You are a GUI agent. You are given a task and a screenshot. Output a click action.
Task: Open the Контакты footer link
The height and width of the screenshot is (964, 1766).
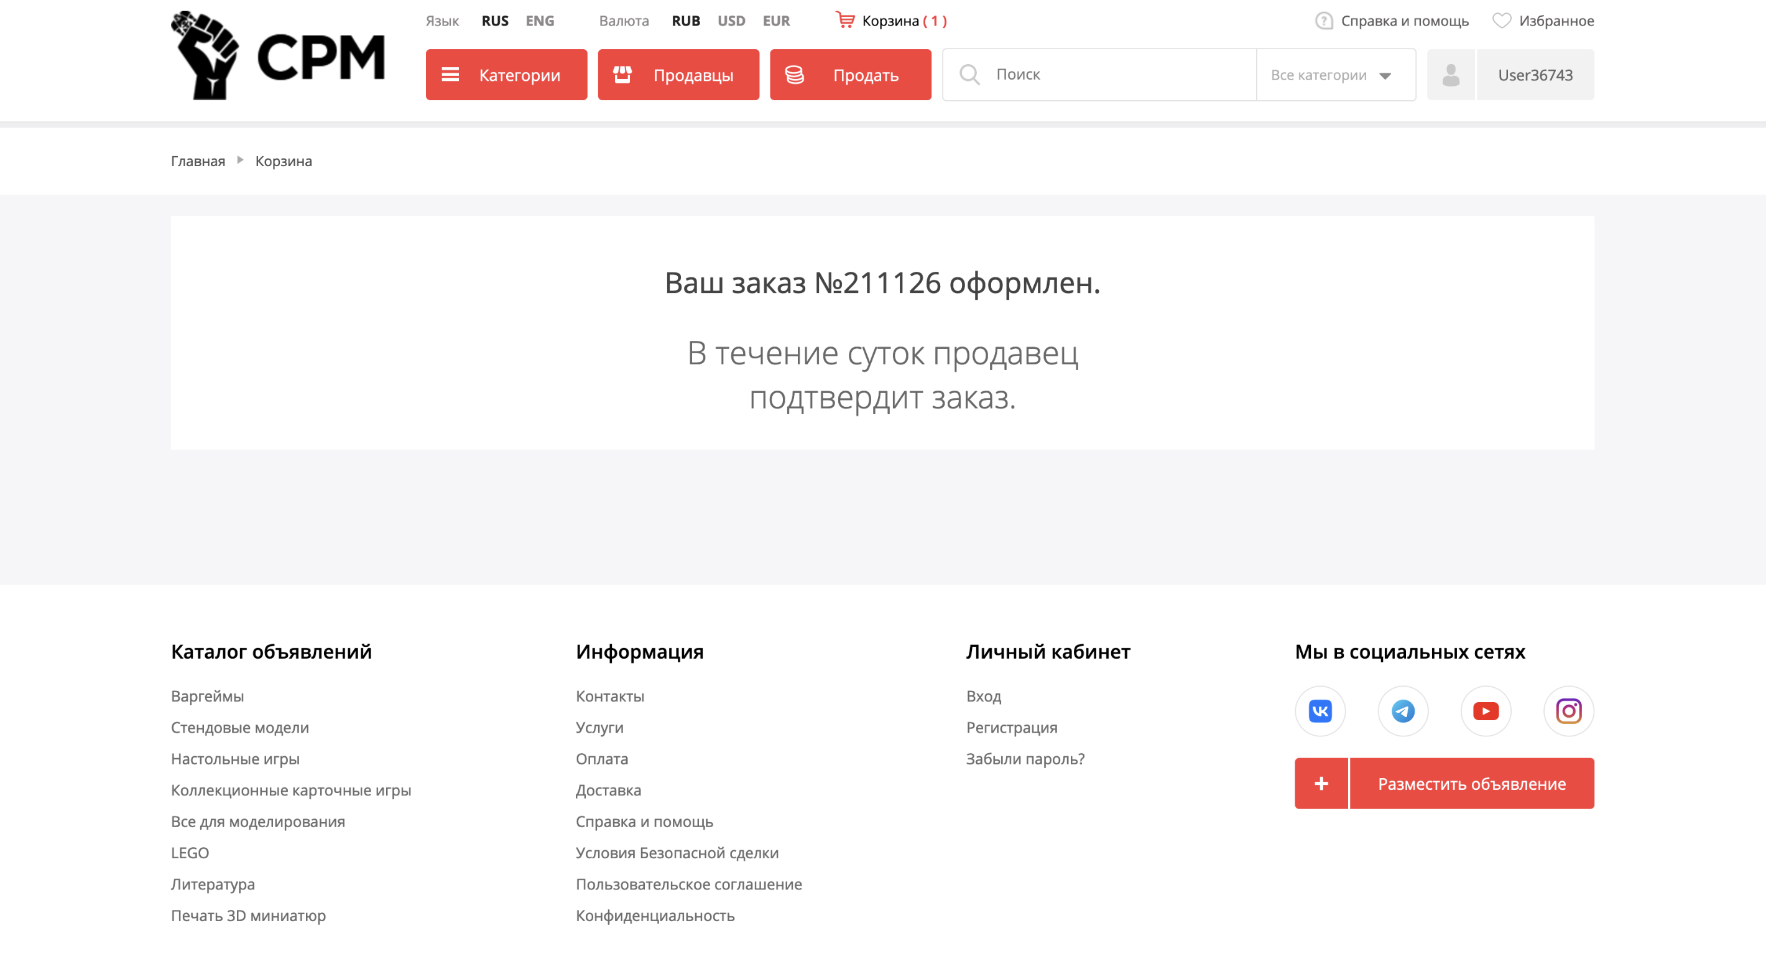pyautogui.click(x=609, y=696)
